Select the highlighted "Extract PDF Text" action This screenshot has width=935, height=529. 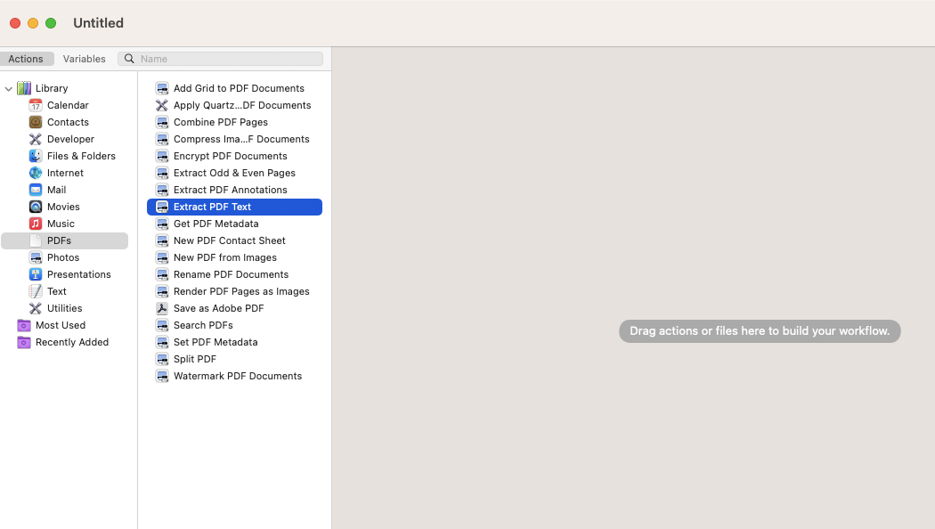pos(234,207)
